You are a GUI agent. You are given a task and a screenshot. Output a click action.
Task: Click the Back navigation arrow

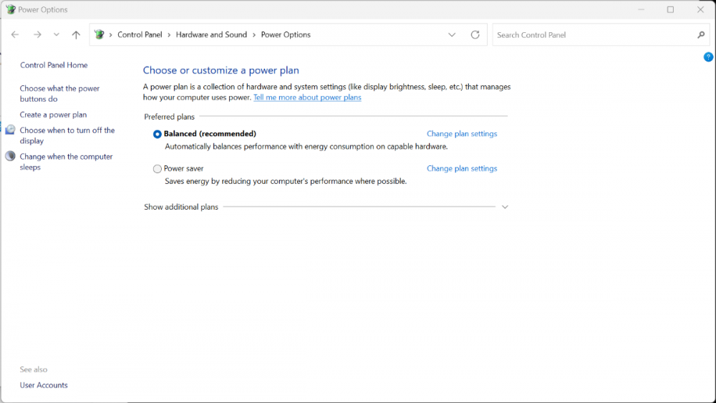15,35
